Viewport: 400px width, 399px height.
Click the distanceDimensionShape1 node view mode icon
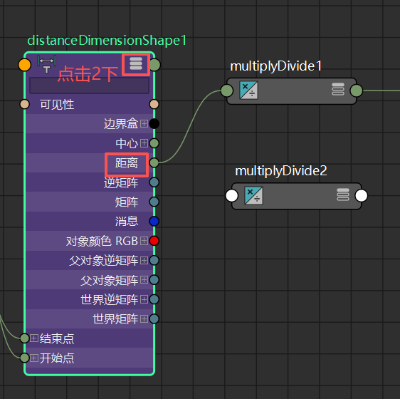[136, 63]
